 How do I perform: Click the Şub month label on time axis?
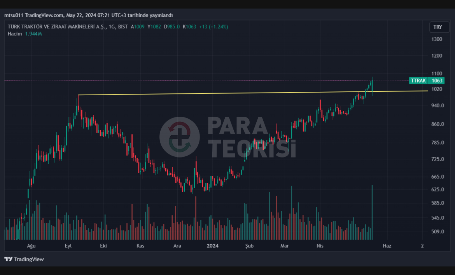click(250, 246)
